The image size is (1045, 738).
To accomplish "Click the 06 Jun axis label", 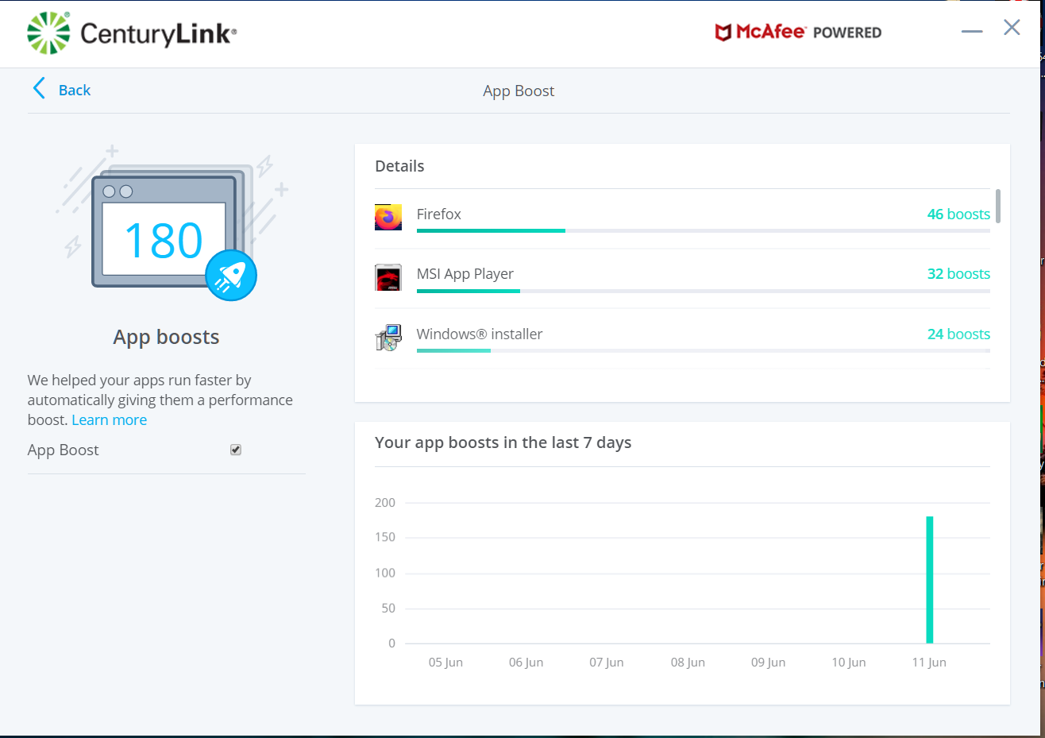I will (x=526, y=663).
